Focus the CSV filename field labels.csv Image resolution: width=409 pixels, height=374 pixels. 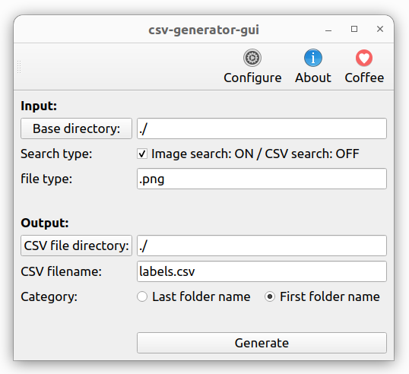point(262,271)
